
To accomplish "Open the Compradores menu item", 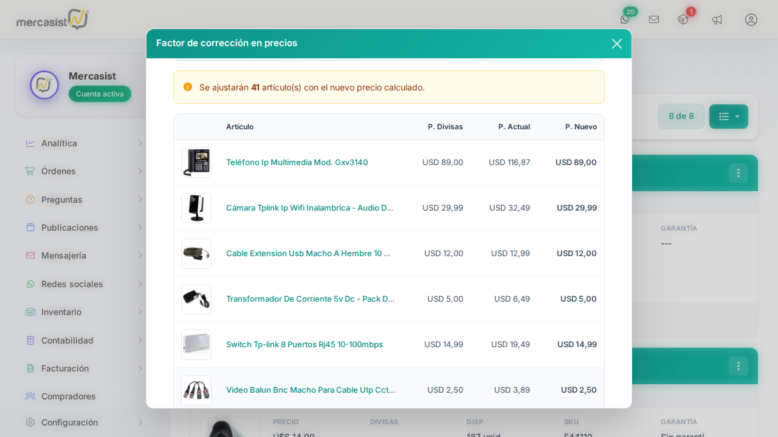I will click(68, 396).
